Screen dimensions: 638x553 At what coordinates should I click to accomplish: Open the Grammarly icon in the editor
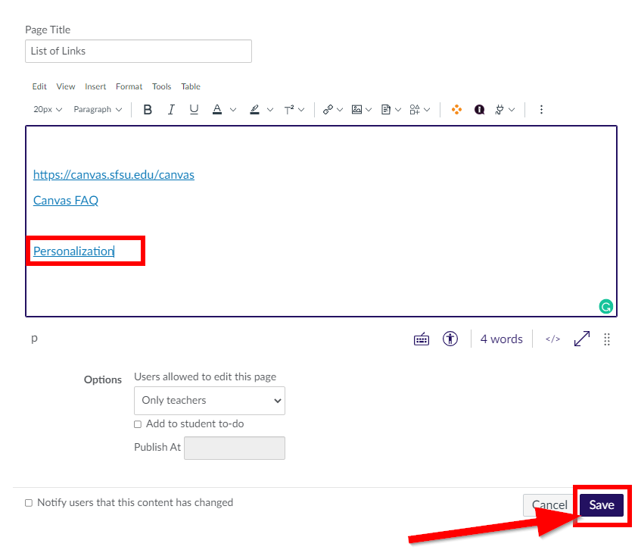pos(606,306)
